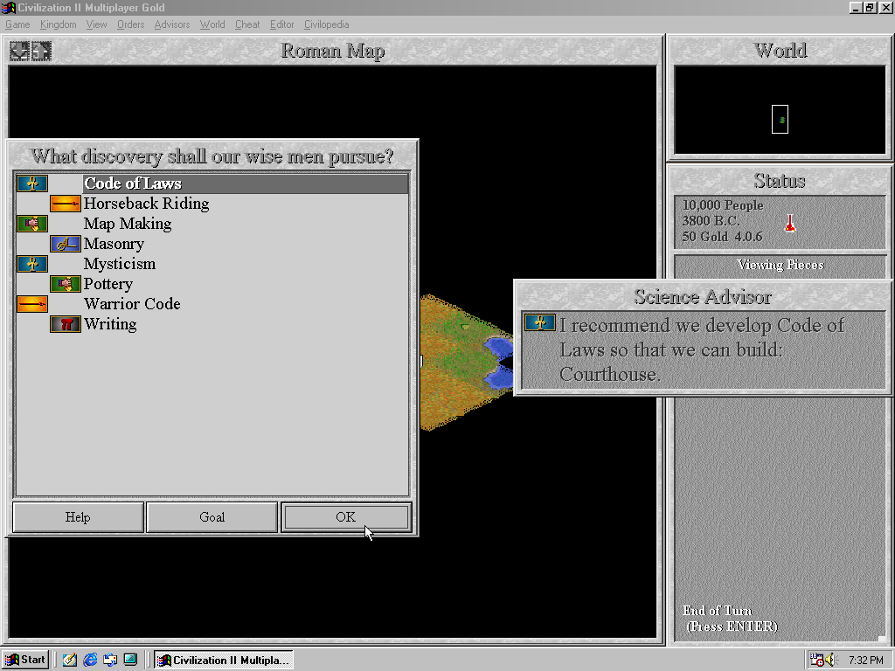Image resolution: width=895 pixels, height=671 pixels.
Task: Open the World menu
Action: click(212, 24)
